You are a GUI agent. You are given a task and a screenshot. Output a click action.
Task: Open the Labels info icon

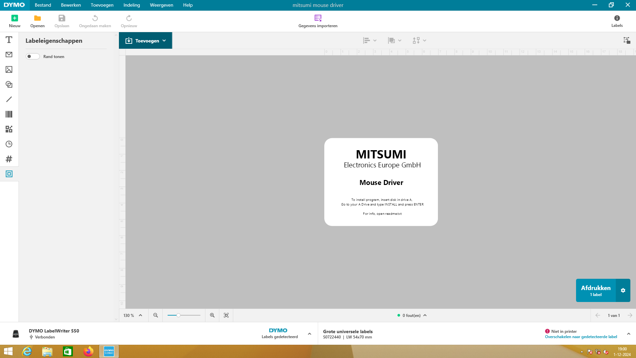[x=617, y=18]
